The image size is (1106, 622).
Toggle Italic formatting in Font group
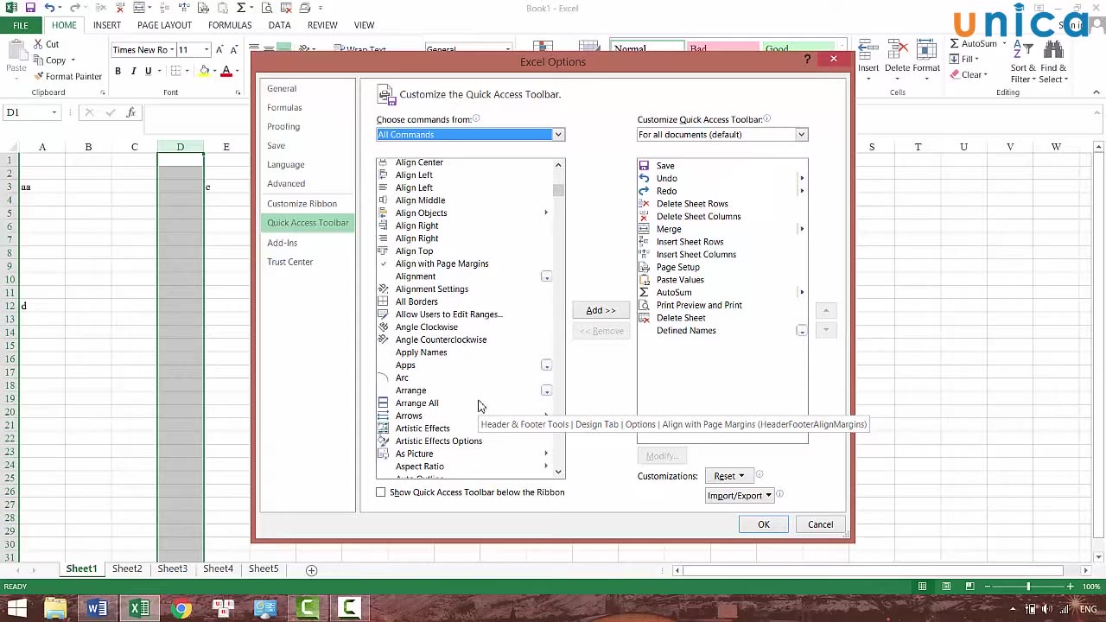point(133,71)
